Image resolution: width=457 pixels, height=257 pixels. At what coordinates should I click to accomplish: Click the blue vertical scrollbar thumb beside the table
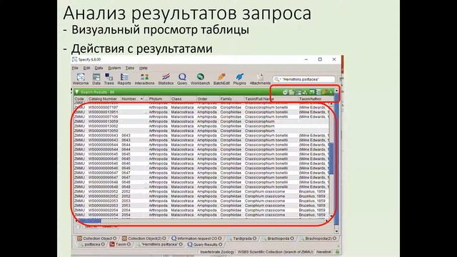(331, 158)
